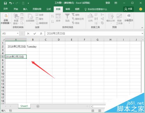This screenshot has height=113, width=145.
Task: Open 新建查询 dropdown
Action: 16,19
